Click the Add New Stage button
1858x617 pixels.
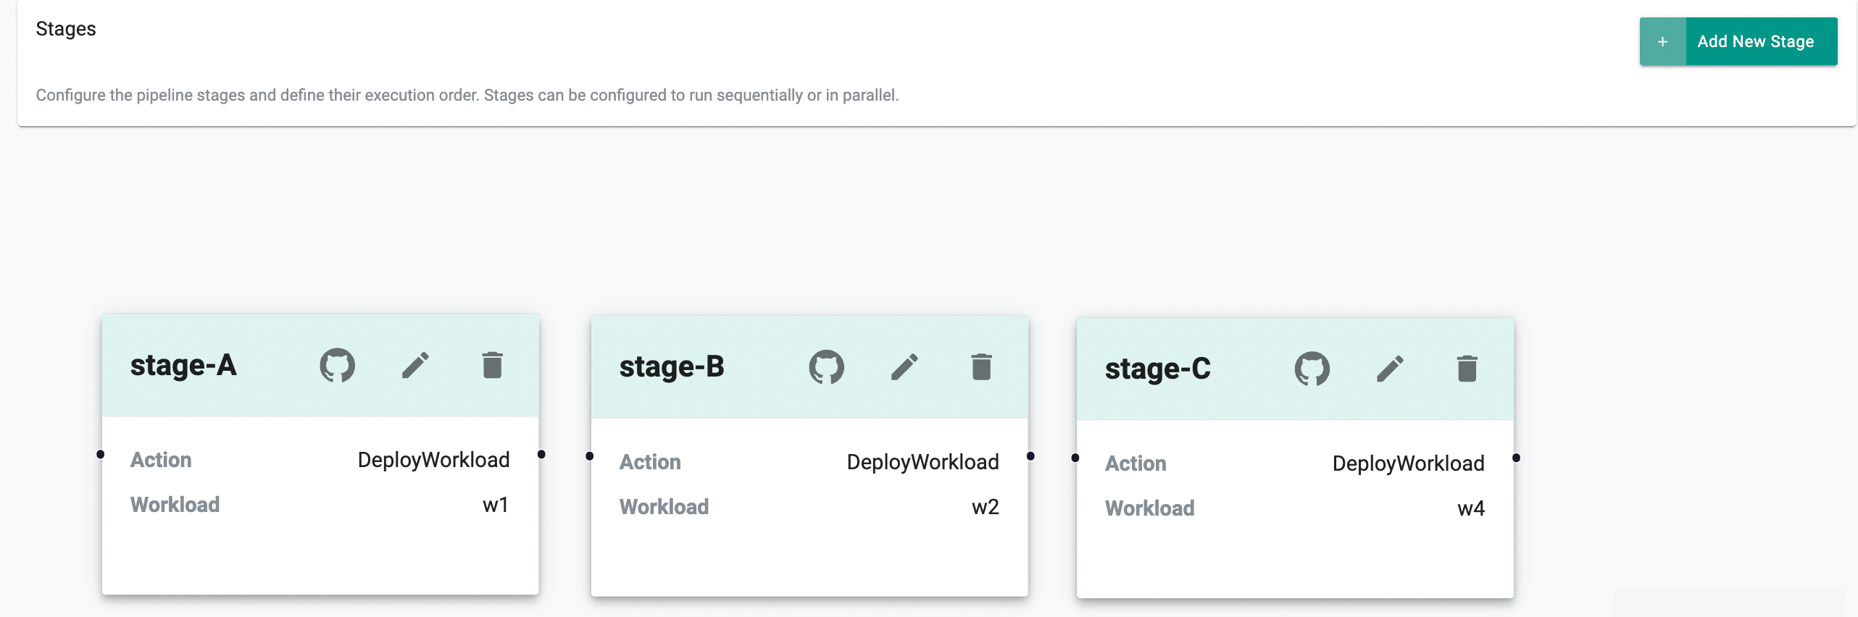tap(1738, 42)
